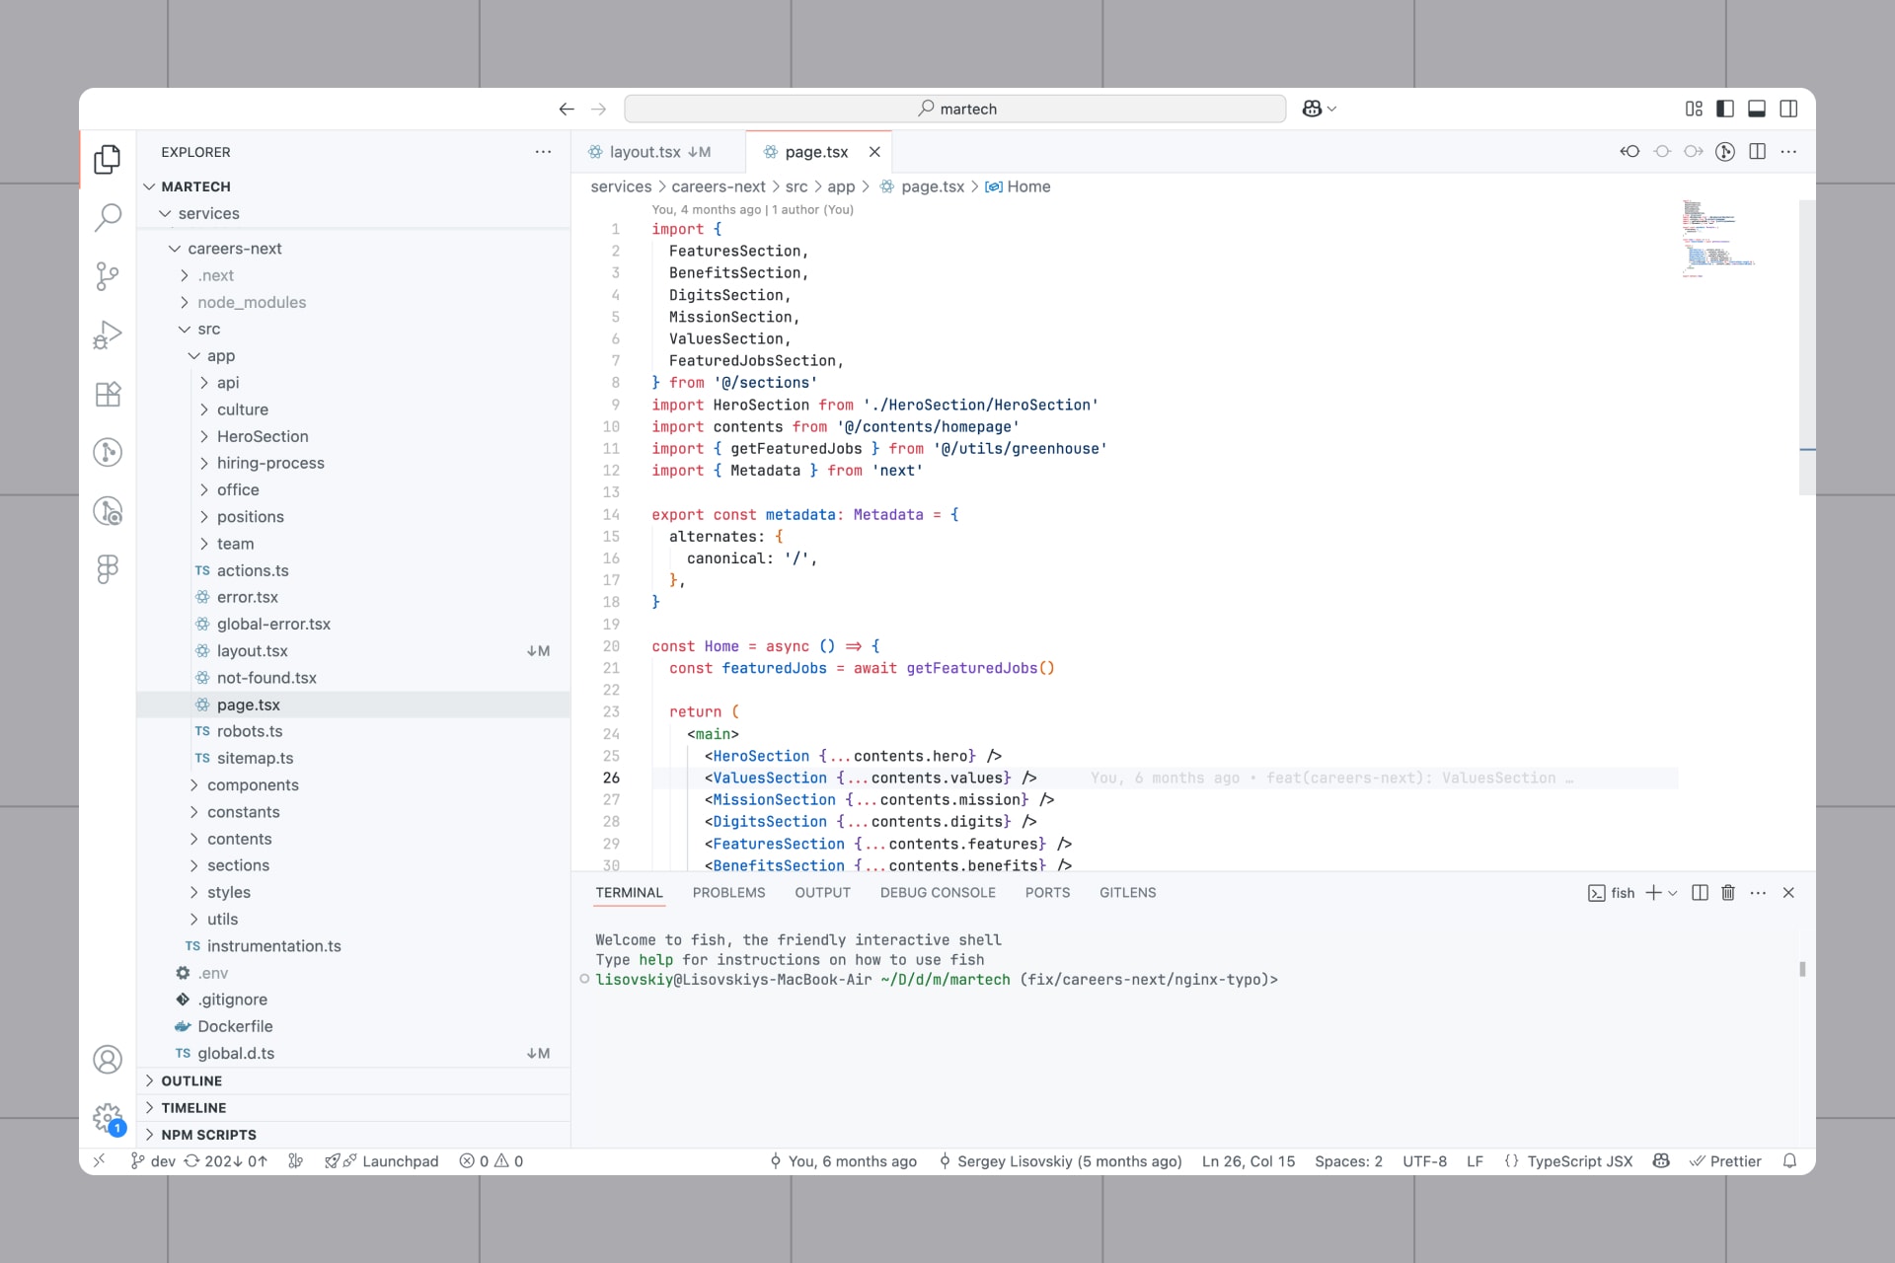Open the GITLENS panel tab
1895x1263 pixels.
pos(1127,893)
